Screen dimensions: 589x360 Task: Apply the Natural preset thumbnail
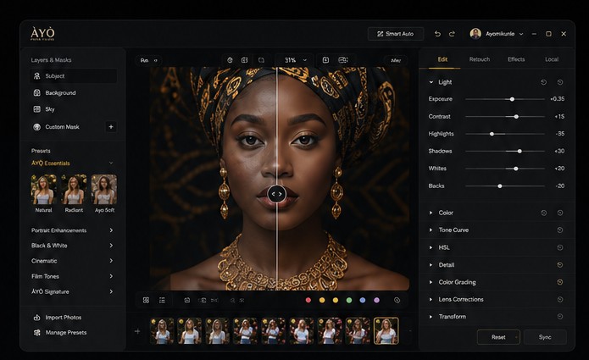(43, 189)
